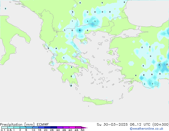Click the 45–50 mm legend swatch
Screen dimensions: 169x131
pyautogui.click(x=78, y=128)
